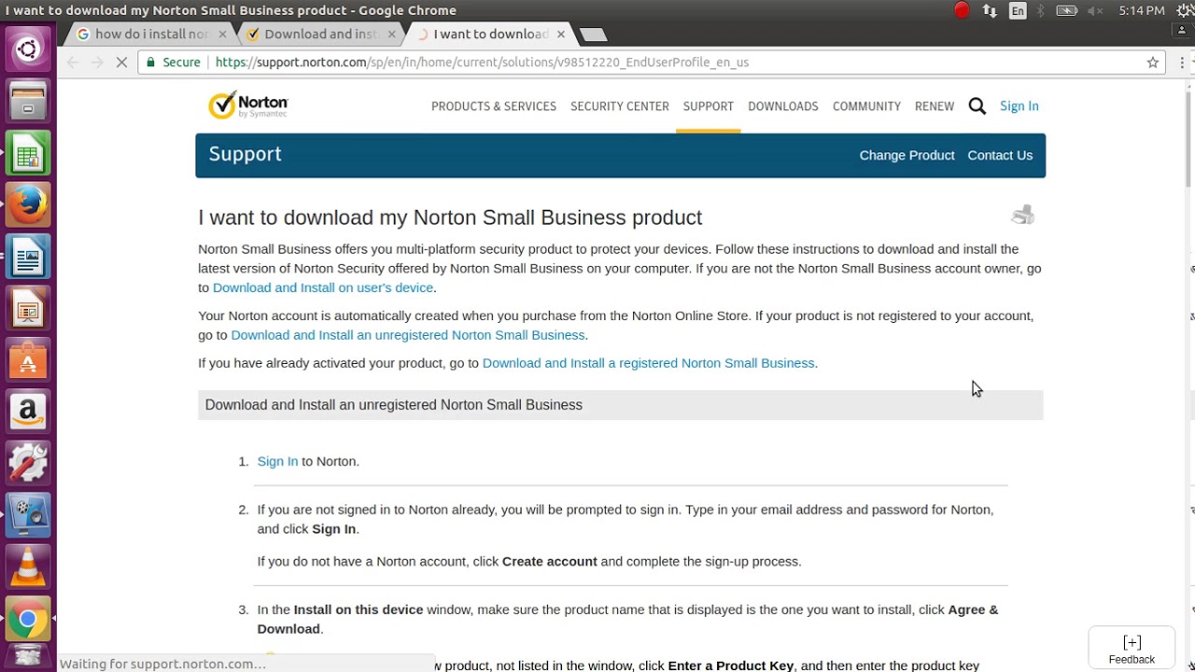The height and width of the screenshot is (672, 1195).
Task: Open Files manager in dock
Action: 28,101
